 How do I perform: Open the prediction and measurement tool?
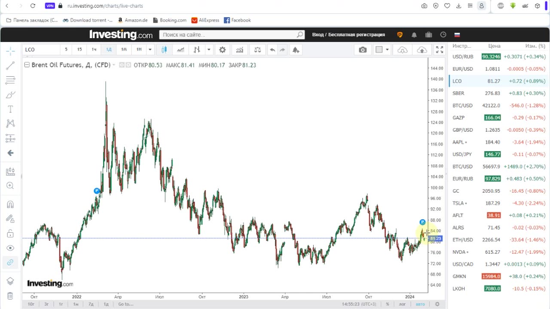click(x=11, y=138)
